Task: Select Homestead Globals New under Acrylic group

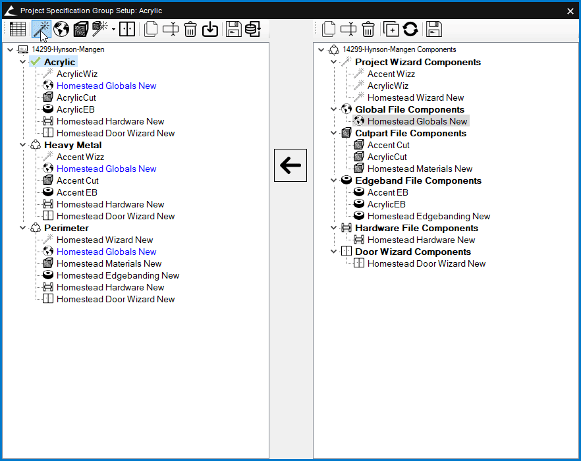Action: [x=106, y=86]
